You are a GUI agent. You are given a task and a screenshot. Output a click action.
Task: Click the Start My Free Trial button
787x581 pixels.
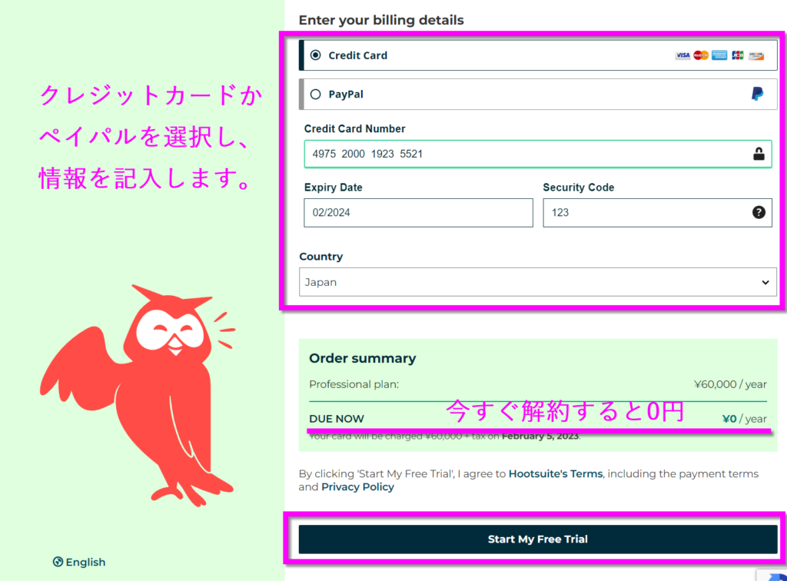tap(537, 539)
